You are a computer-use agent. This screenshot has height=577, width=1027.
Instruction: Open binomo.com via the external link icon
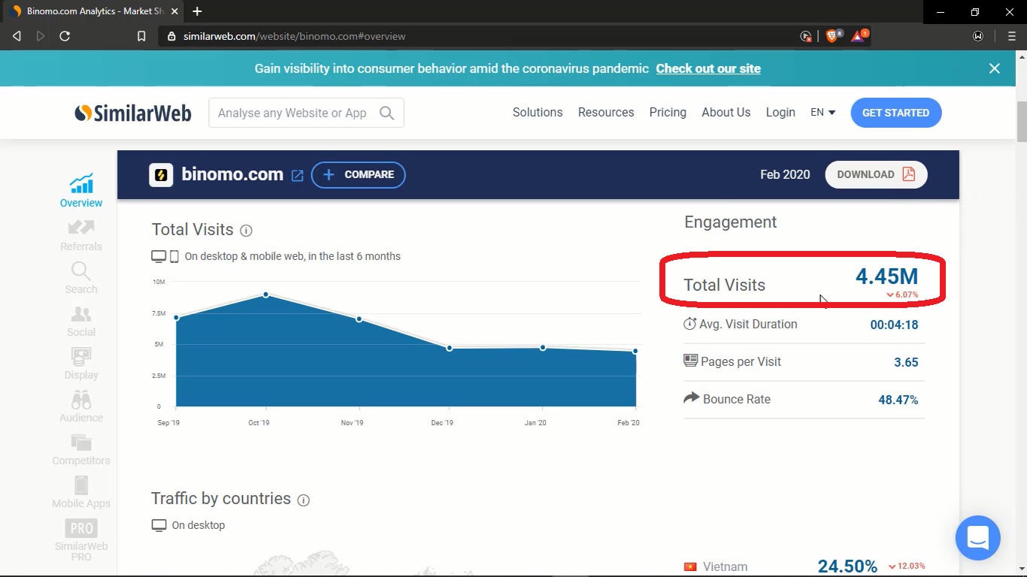tap(298, 175)
